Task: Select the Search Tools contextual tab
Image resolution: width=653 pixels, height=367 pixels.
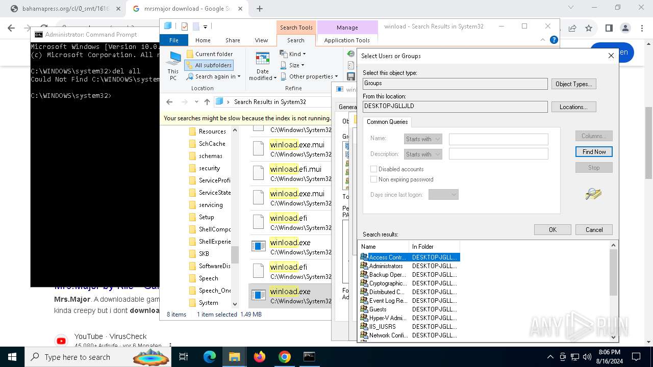Action: click(296, 28)
